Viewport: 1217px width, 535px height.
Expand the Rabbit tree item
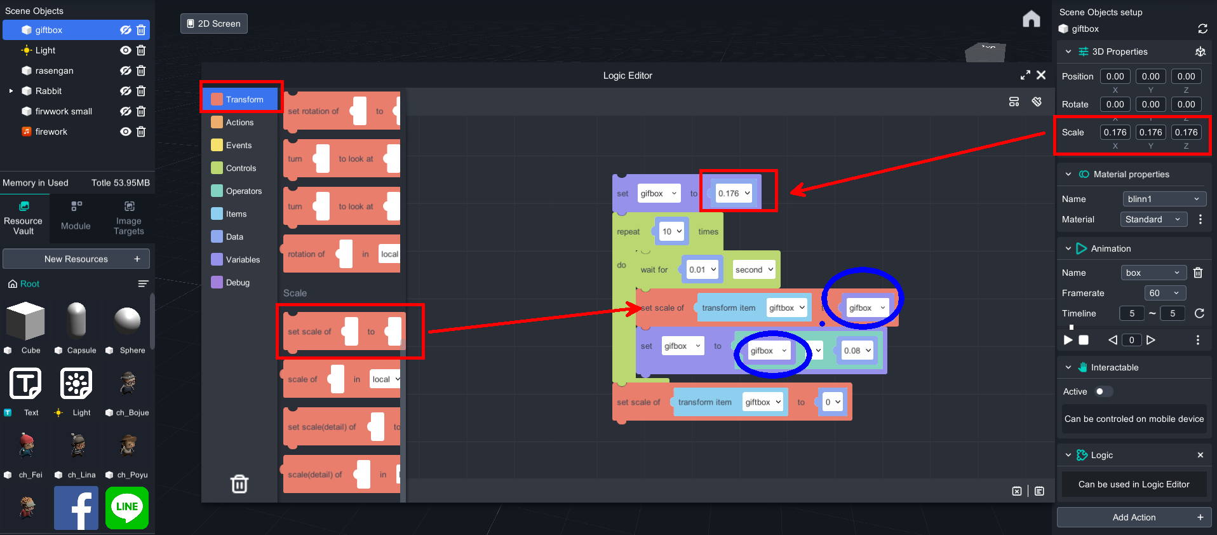tap(11, 91)
